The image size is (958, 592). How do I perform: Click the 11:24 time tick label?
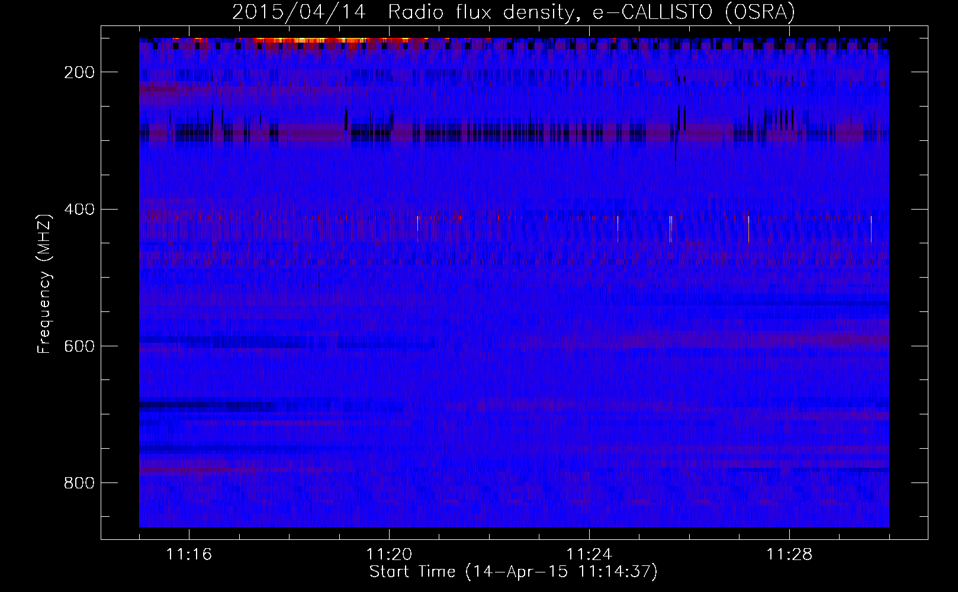click(589, 554)
